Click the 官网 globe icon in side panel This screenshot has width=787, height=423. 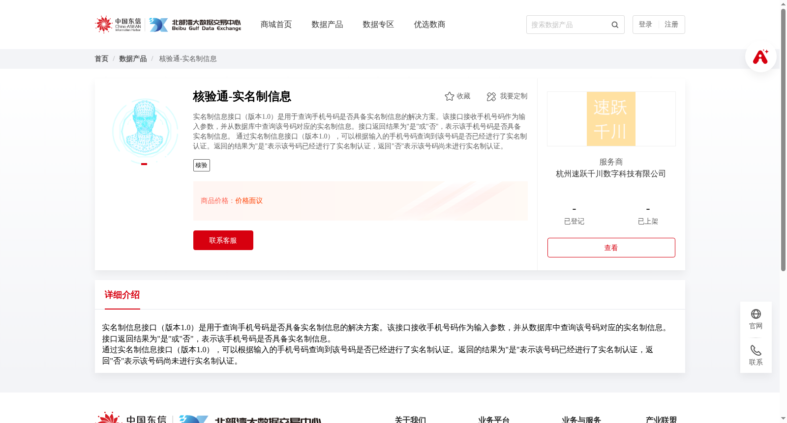coord(756,314)
